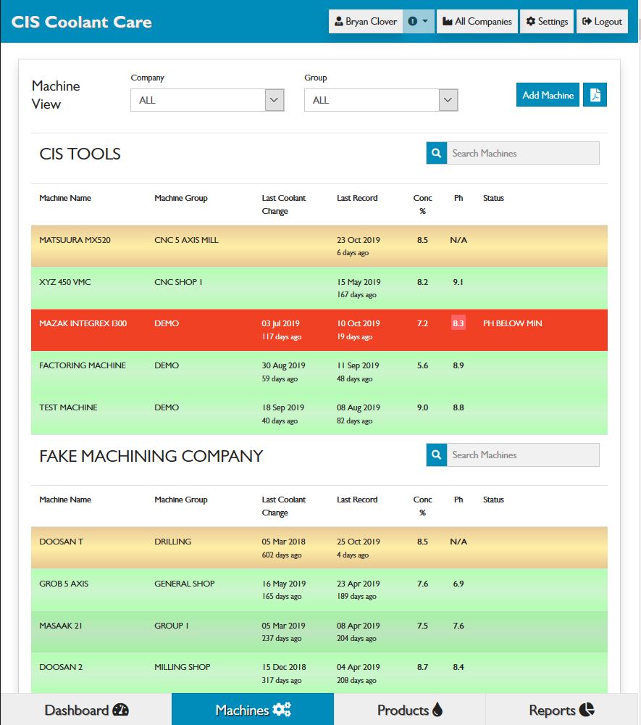Click the CIS Coolant Care title link
This screenshot has width=641, height=725.
82,22
